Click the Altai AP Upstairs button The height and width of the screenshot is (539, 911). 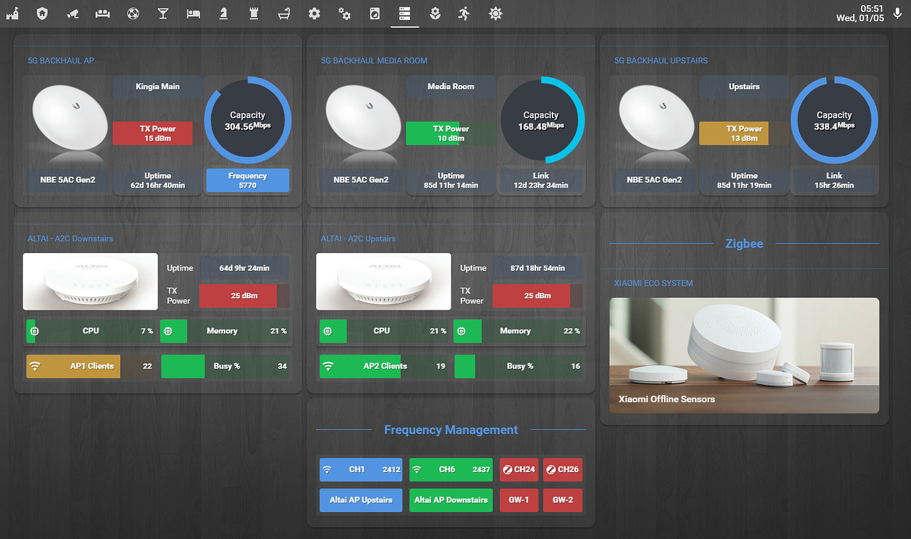click(360, 500)
